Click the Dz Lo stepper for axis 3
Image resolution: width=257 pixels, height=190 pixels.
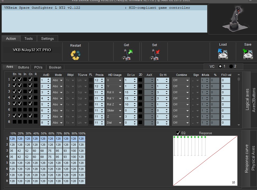pos(135,92)
